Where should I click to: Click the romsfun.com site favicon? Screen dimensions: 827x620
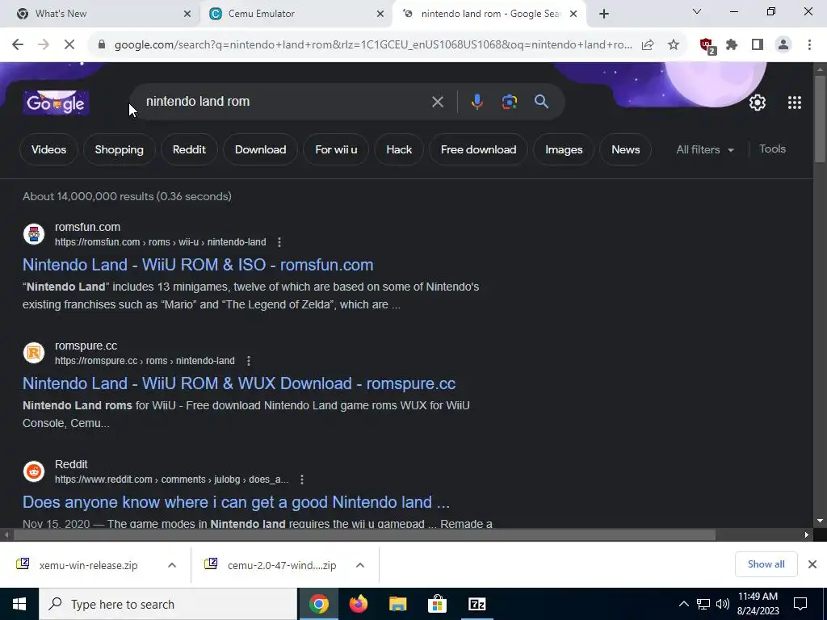coord(34,234)
